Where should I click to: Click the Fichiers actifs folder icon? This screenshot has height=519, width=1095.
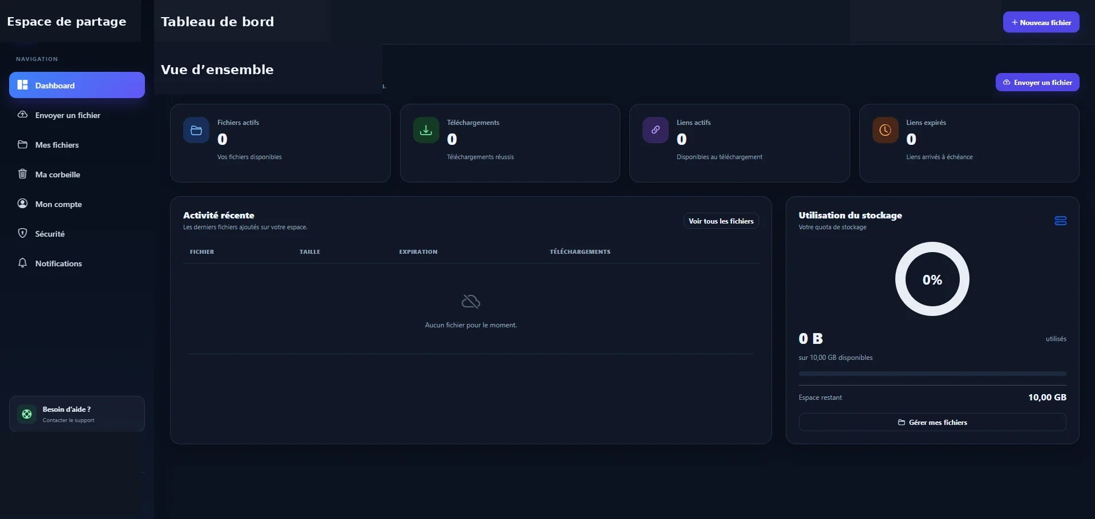coord(196,130)
